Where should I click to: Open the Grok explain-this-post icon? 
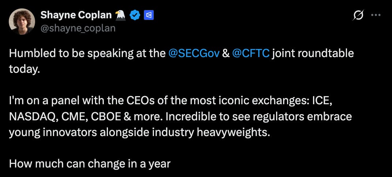pyautogui.click(x=358, y=15)
